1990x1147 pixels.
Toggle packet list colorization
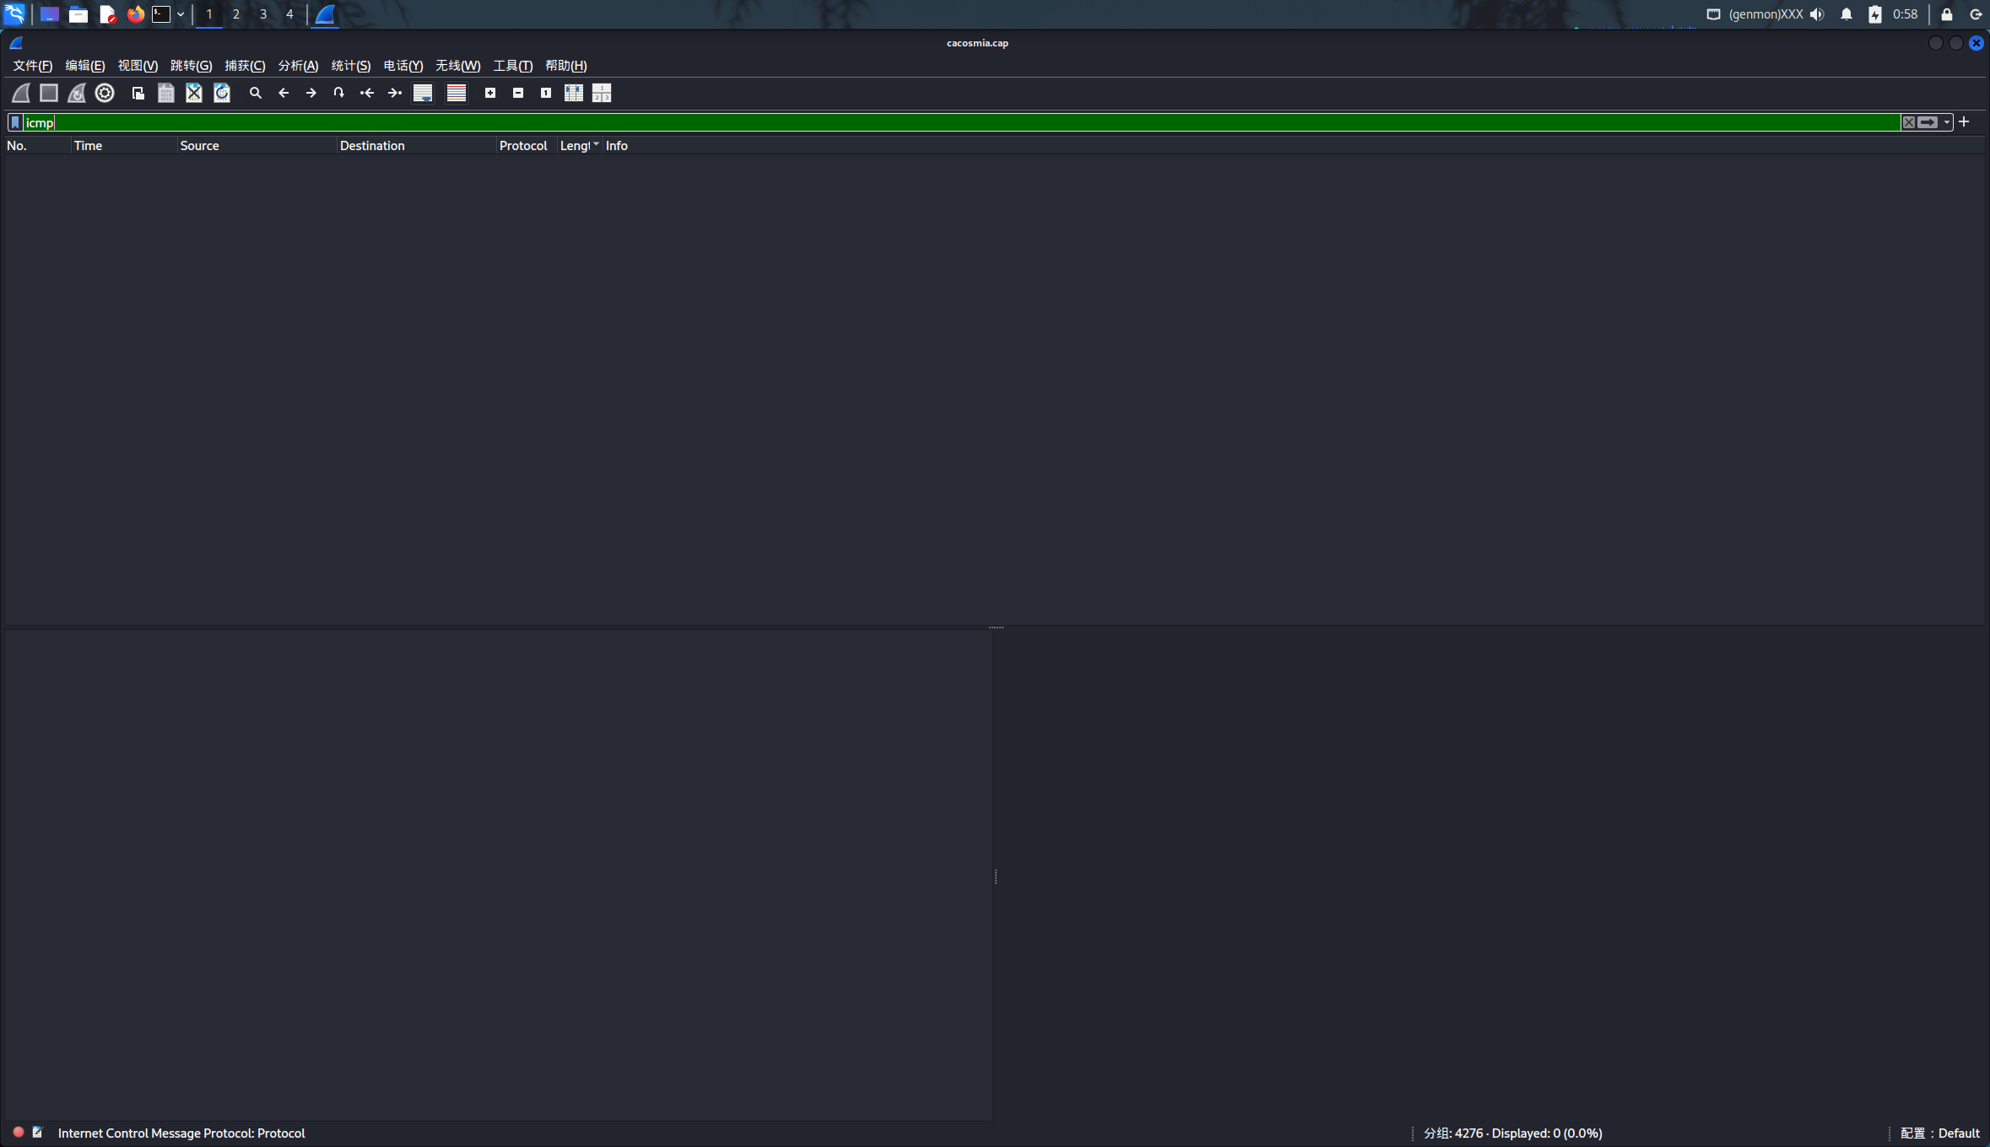click(457, 93)
